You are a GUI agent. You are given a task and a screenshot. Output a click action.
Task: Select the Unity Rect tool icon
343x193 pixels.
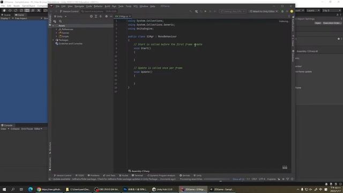27,10
